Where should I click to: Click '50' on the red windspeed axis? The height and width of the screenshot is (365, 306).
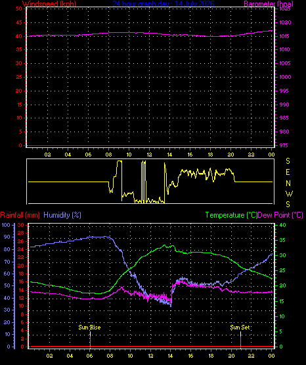coord(19,9)
